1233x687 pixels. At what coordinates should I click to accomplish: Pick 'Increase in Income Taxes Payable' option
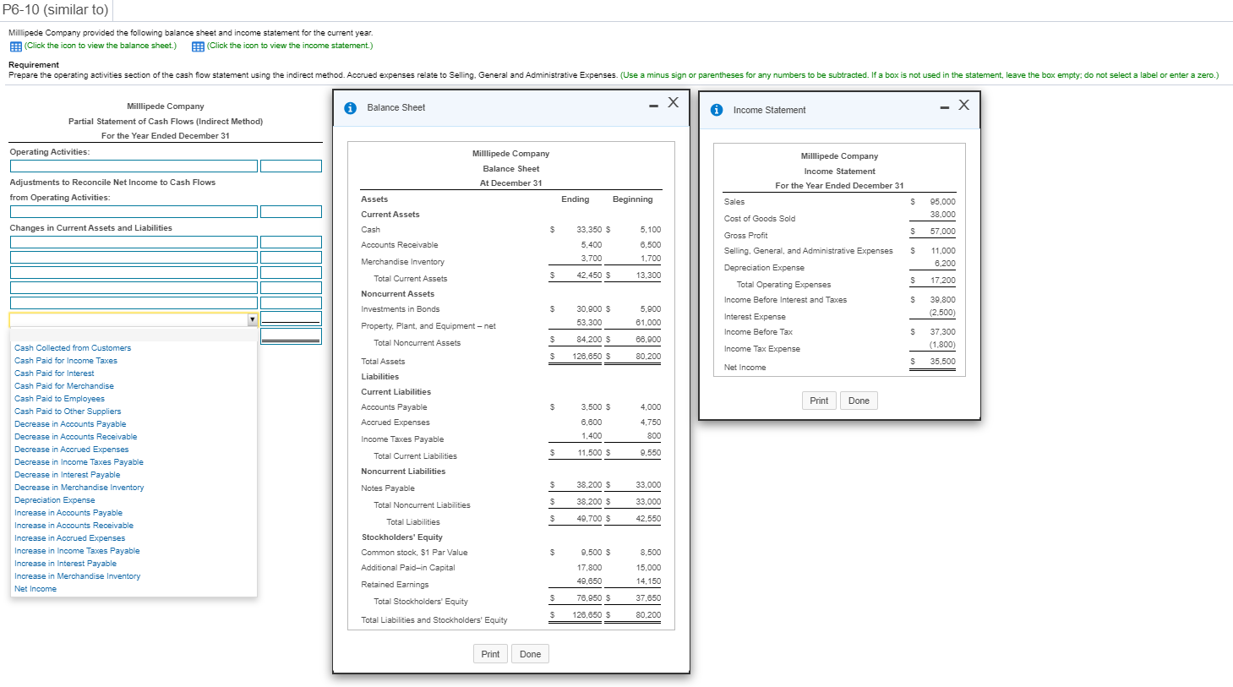pyautogui.click(x=77, y=551)
